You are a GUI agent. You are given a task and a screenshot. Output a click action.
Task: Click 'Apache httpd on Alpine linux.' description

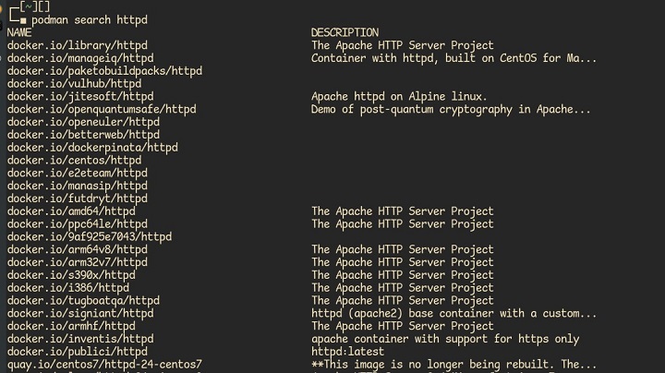coord(399,96)
